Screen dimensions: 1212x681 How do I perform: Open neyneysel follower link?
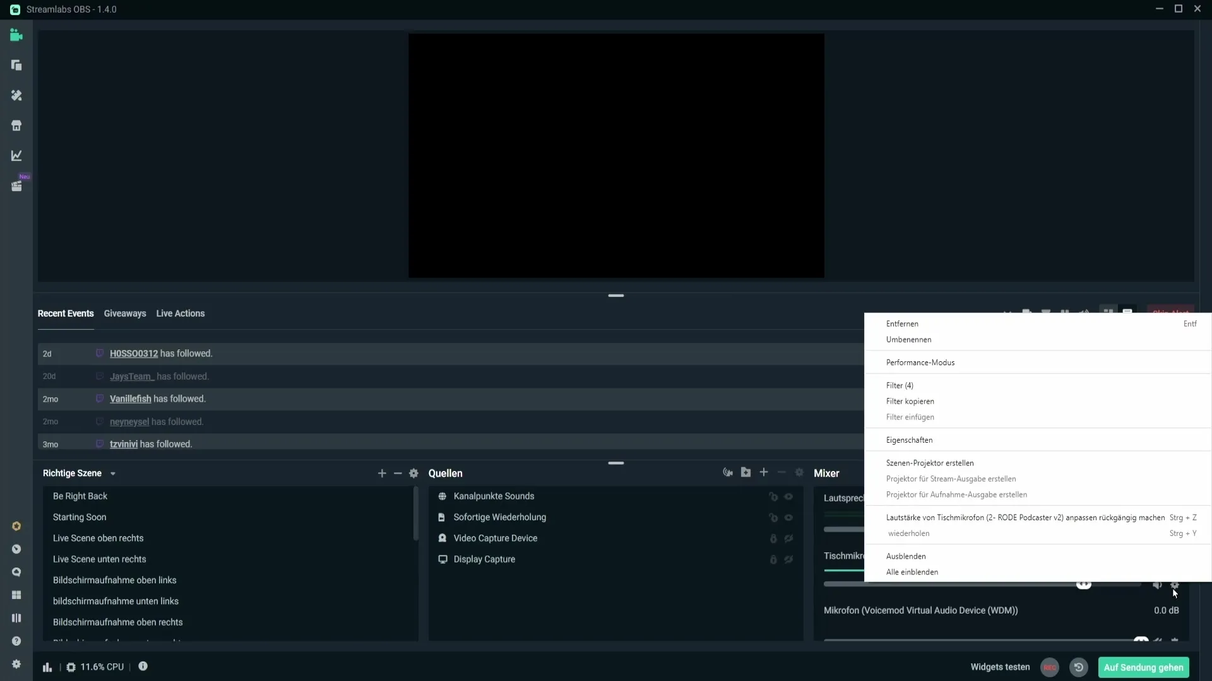coord(129,422)
